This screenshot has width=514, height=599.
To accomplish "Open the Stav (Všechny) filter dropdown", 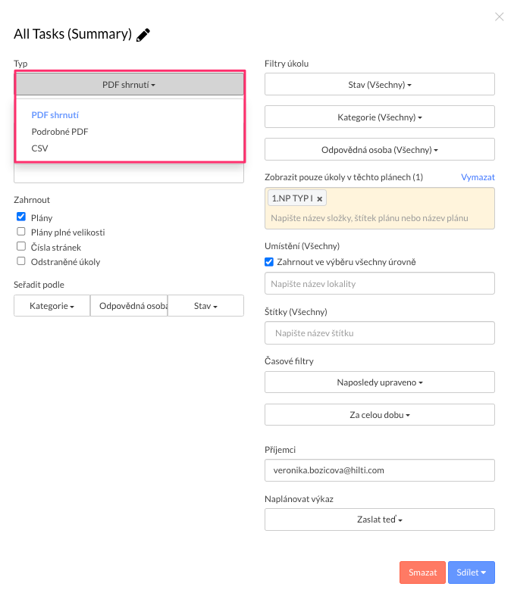I will click(379, 85).
